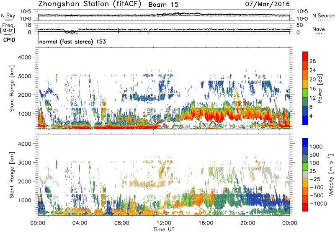
Task: Click the 'Freq. [MHz]' axis label
Action: [x=8, y=28]
